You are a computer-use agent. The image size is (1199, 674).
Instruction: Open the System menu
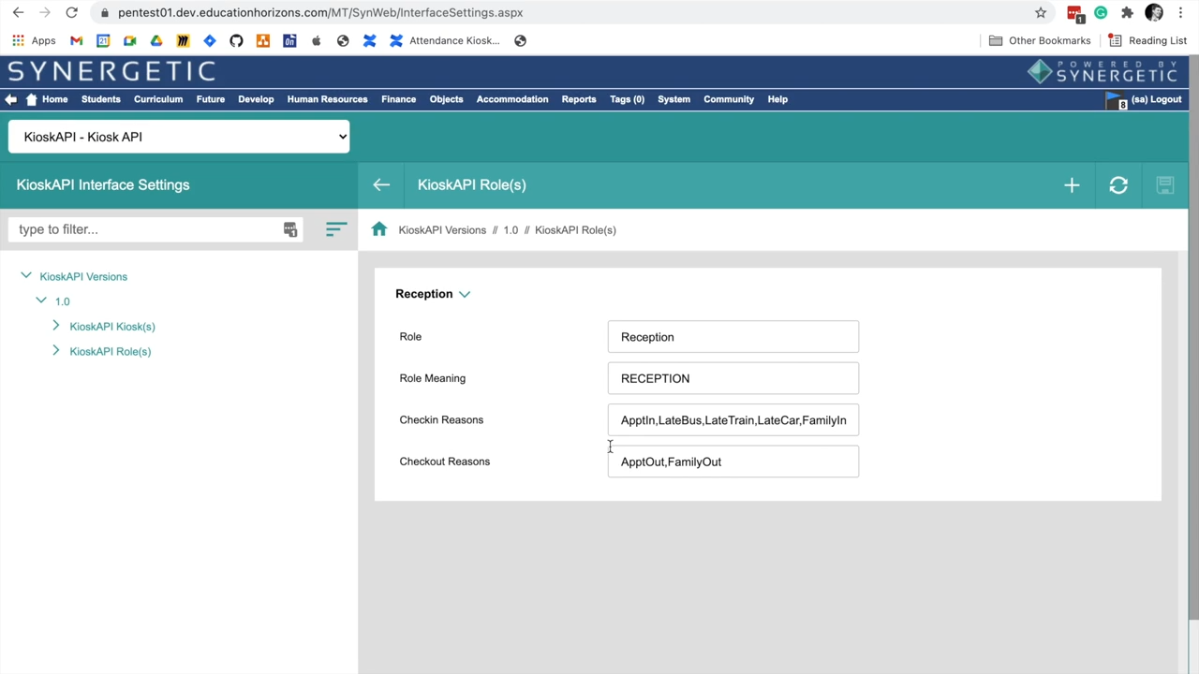click(674, 99)
